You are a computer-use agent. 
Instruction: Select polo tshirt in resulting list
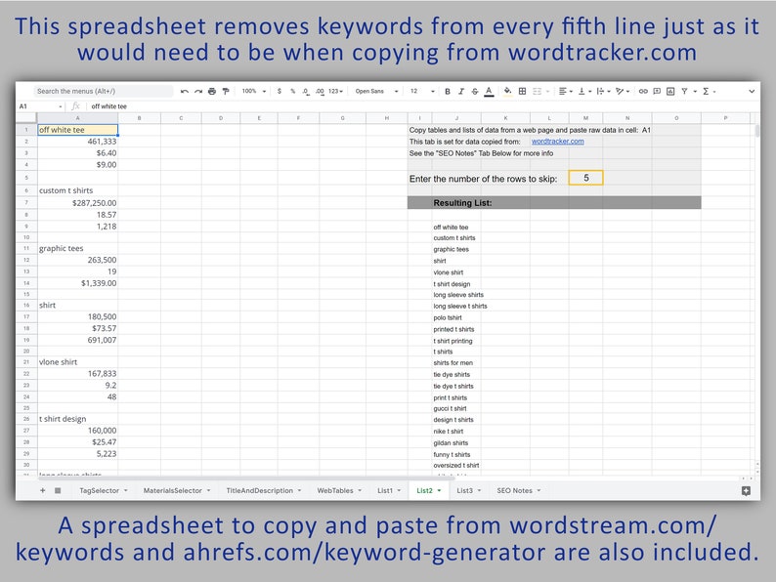point(456,317)
